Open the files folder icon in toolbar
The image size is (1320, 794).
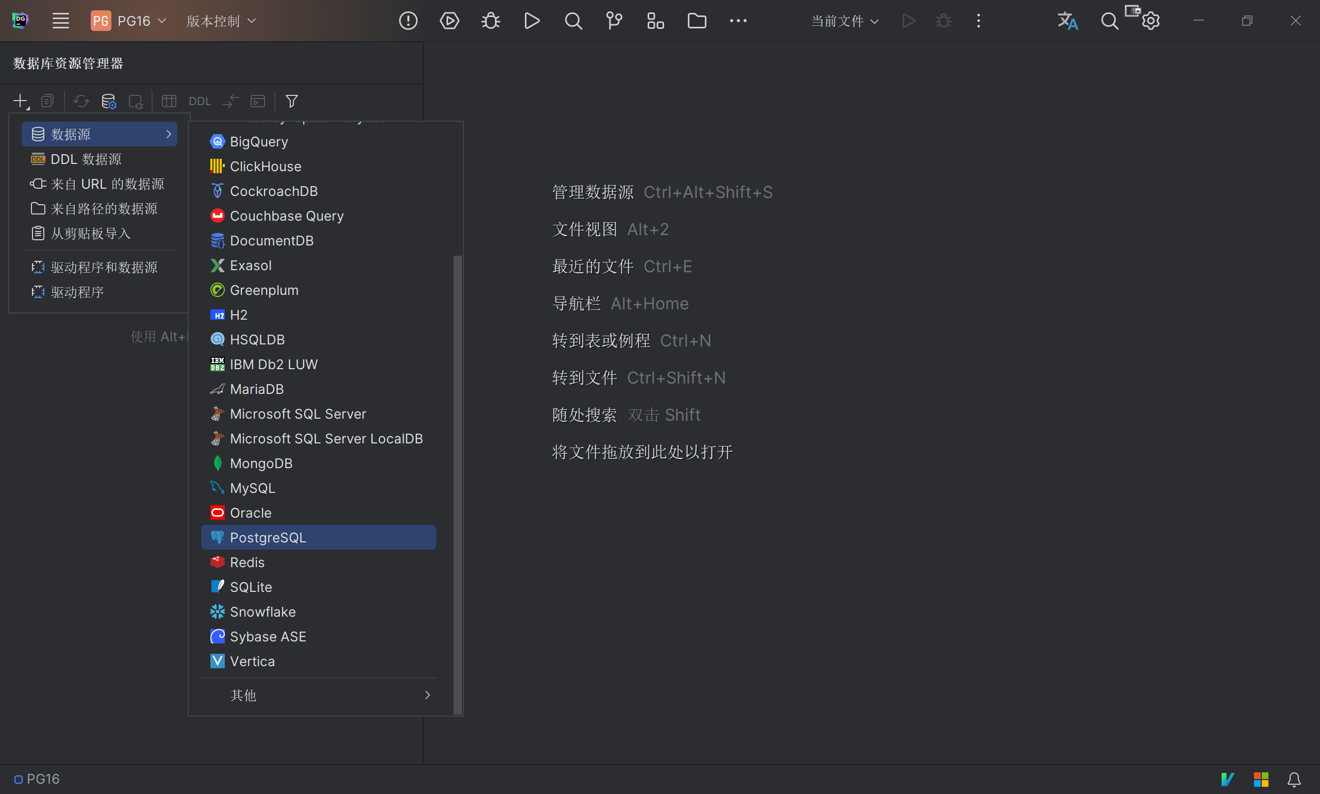697,21
